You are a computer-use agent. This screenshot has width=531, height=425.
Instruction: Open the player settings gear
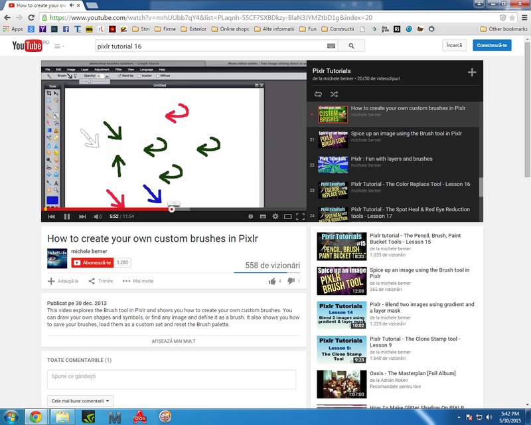tap(275, 216)
